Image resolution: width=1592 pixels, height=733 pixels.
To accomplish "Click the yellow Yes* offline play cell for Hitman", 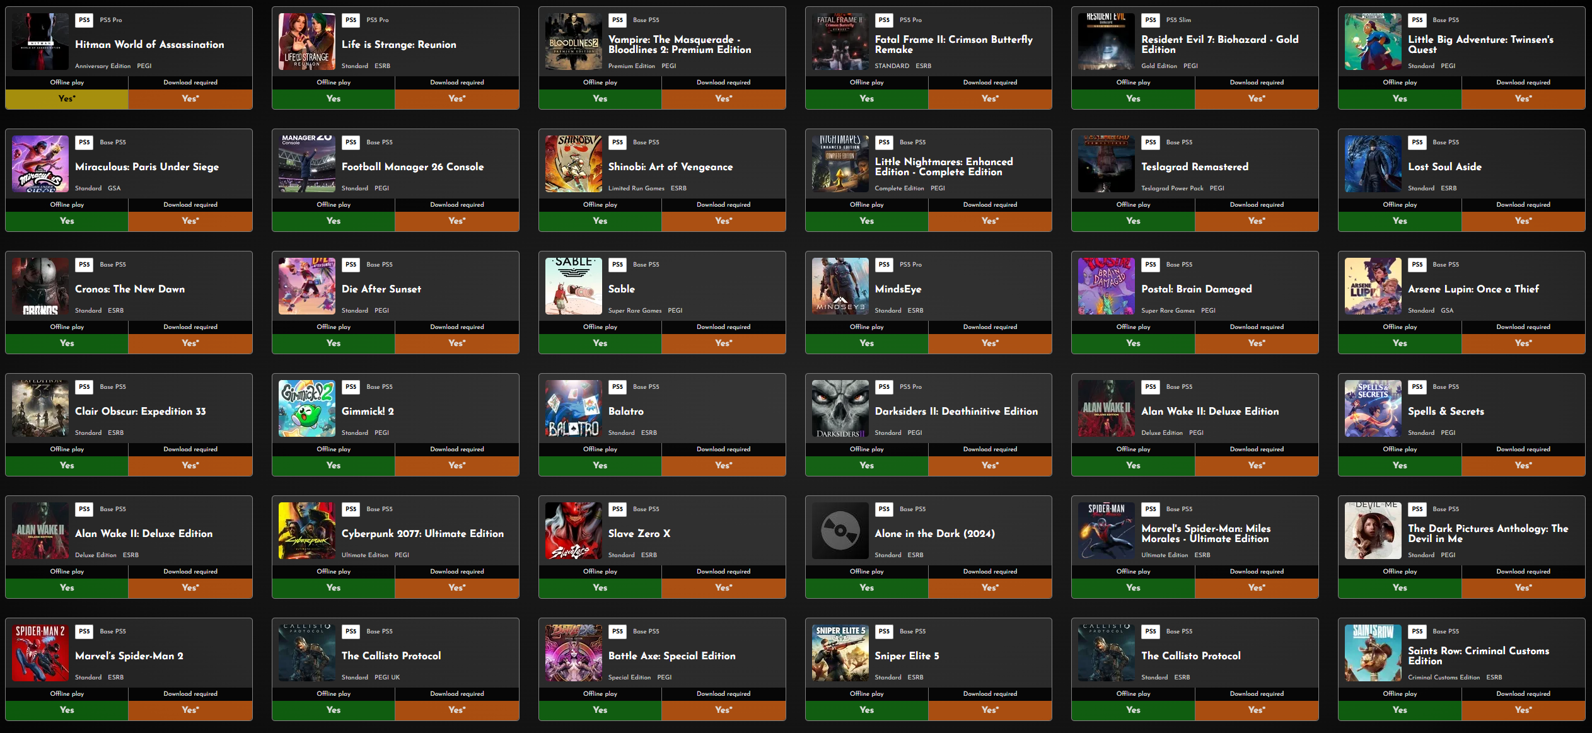I will pyautogui.click(x=67, y=99).
